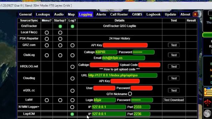Viewport: 212px width, 119px height.
Task: Enable ClubLog Menu option
Action: coord(47,55)
